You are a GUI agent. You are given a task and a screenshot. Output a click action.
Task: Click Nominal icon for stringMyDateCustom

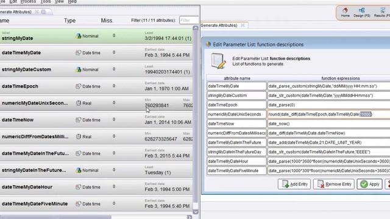click(x=79, y=69)
